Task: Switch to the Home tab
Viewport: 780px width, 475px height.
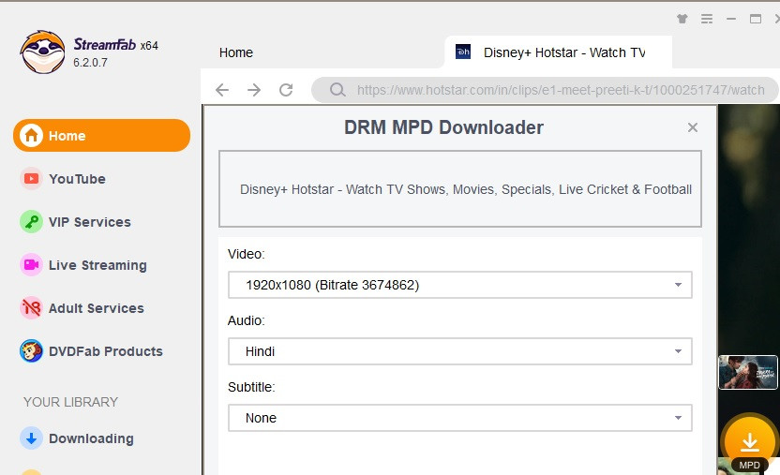Action: [x=236, y=52]
